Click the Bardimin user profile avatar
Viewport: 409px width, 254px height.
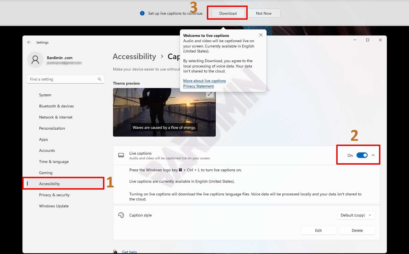35,60
